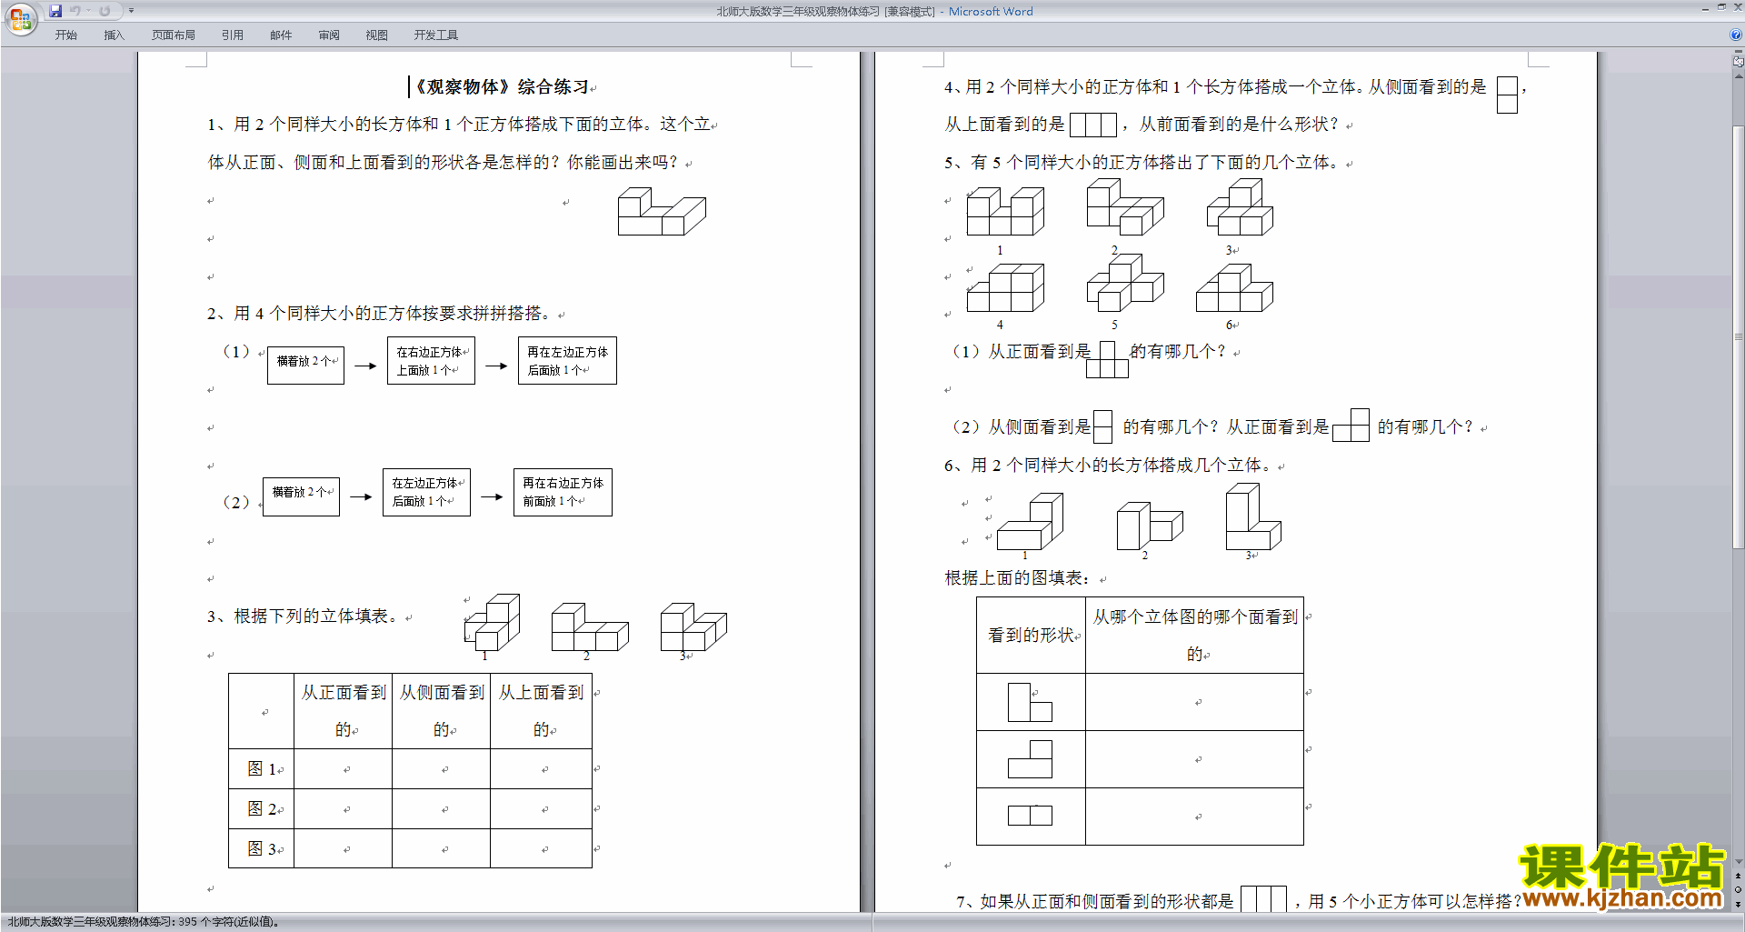This screenshot has width=1745, height=932.
Task: Click the Select Browse Object round button
Action: [x=1738, y=889]
